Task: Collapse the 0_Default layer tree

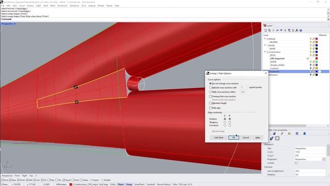Action: click(x=265, y=39)
